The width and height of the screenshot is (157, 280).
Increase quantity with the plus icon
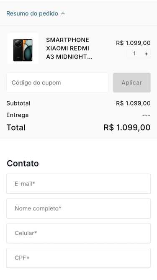[146, 54]
